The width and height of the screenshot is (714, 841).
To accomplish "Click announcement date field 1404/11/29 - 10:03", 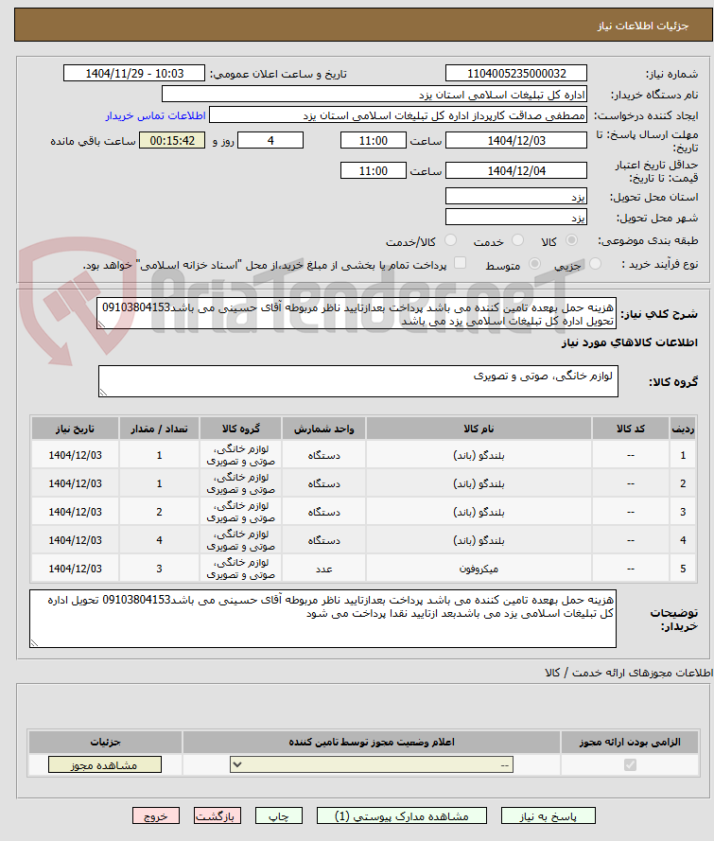I will pyautogui.click(x=134, y=74).
